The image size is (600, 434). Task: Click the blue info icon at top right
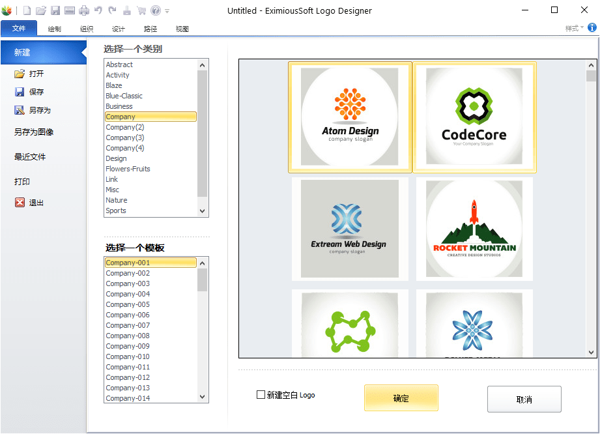592,27
